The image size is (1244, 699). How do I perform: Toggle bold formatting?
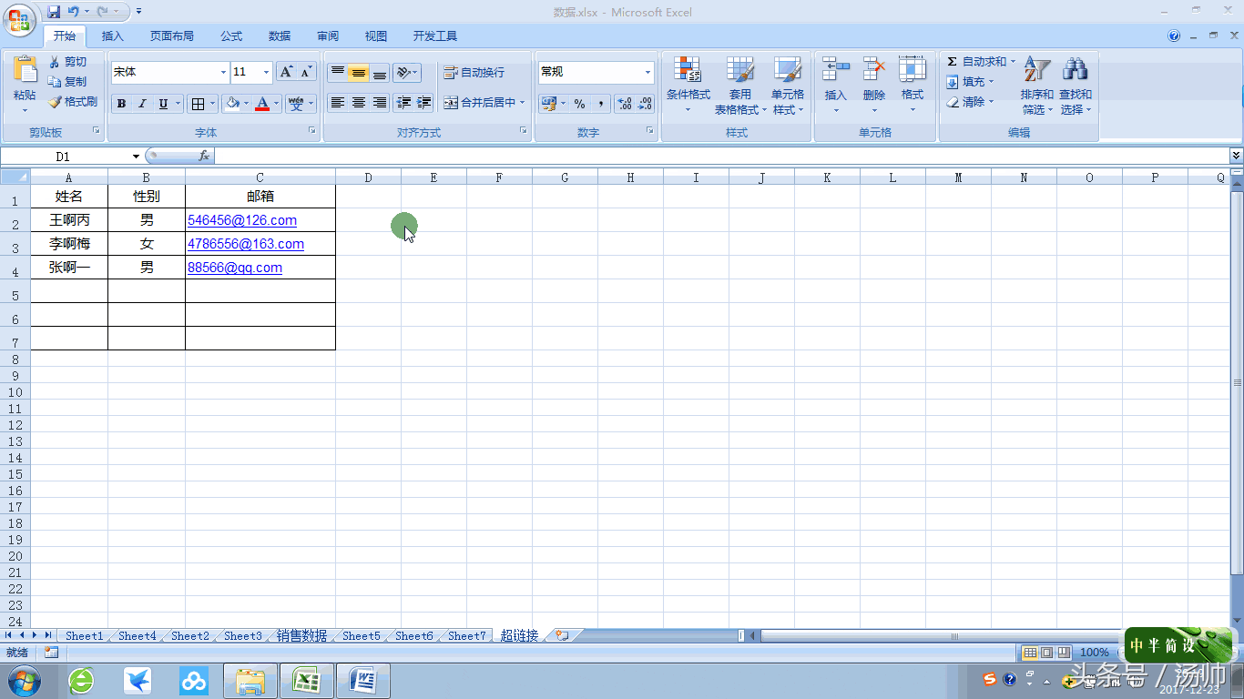(121, 104)
